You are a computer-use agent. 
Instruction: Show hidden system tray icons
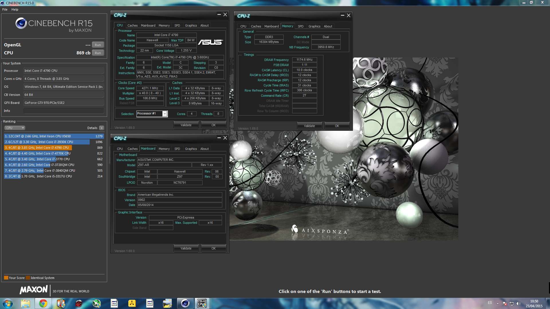coord(498,304)
